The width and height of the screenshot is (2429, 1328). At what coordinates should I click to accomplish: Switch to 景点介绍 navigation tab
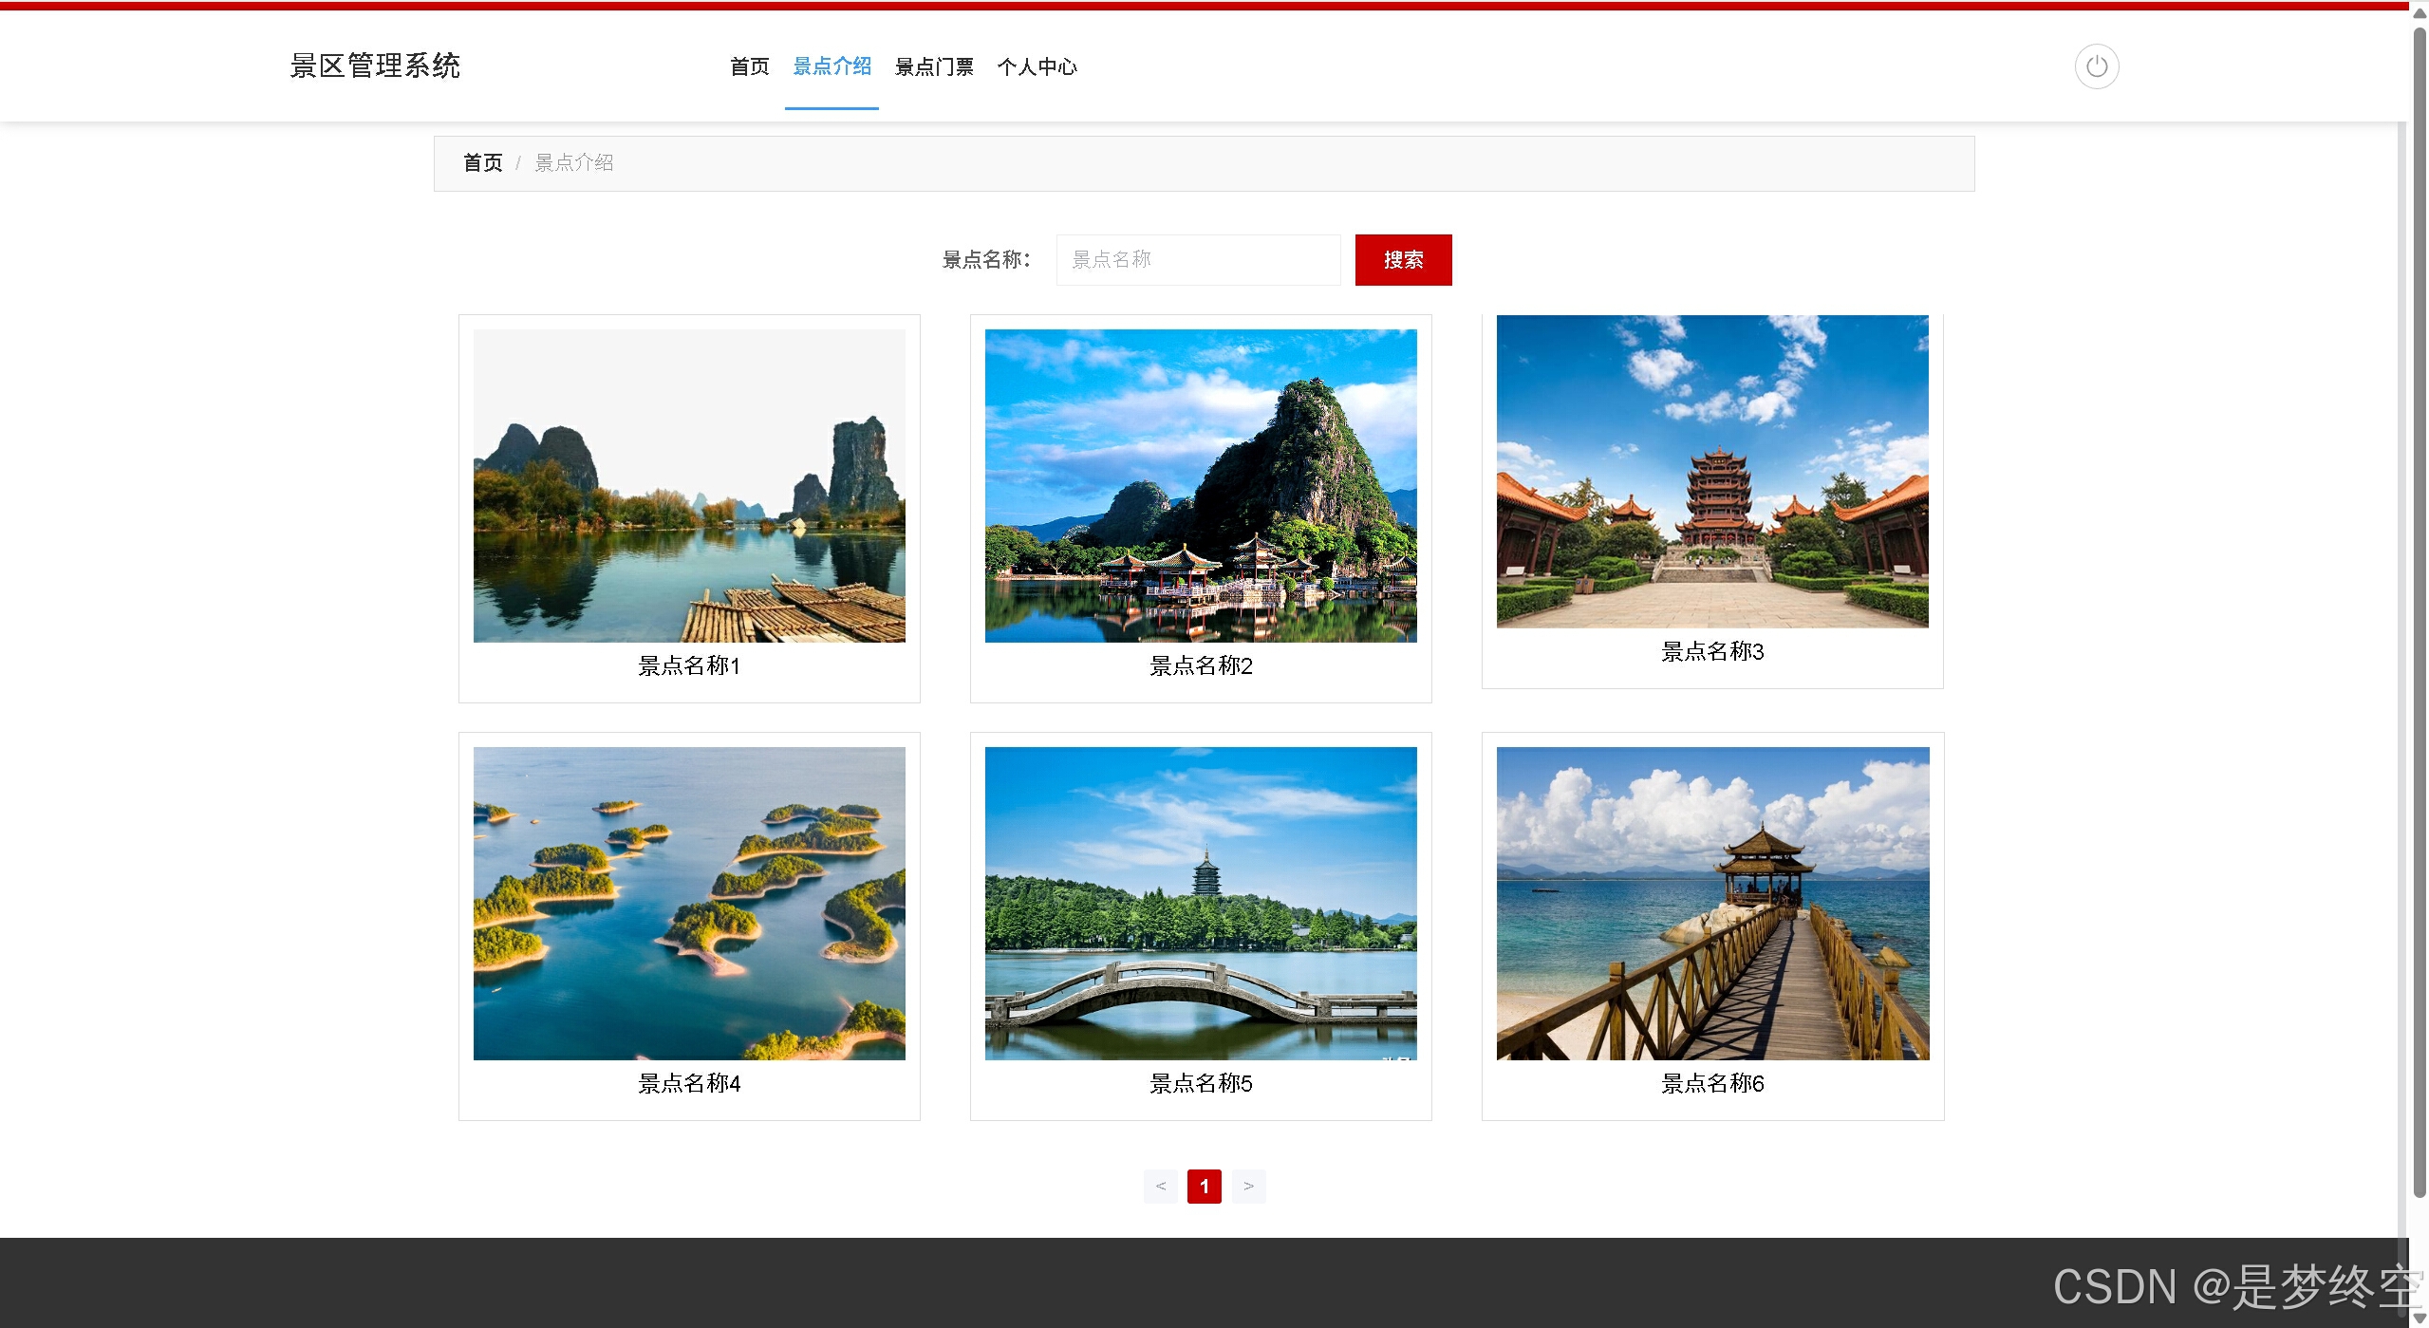[x=831, y=66]
